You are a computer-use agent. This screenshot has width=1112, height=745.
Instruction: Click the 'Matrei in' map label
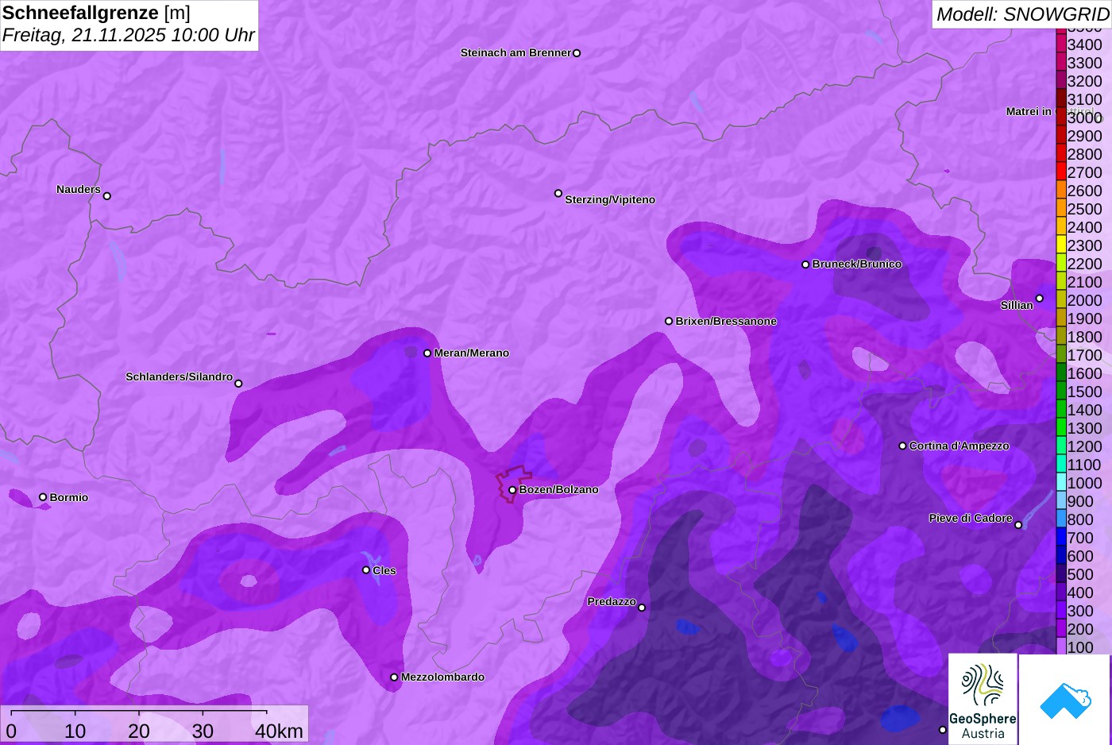[1029, 111]
